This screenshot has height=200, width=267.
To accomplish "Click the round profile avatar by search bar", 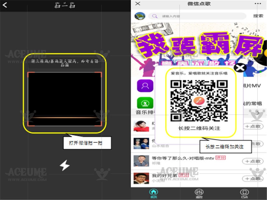I will (140, 16).
